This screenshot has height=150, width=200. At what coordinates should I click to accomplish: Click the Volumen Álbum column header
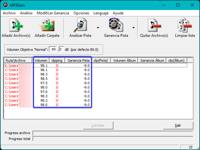click(124, 60)
